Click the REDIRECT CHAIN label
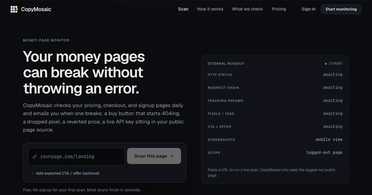This screenshot has height=195, width=372. click(x=223, y=88)
